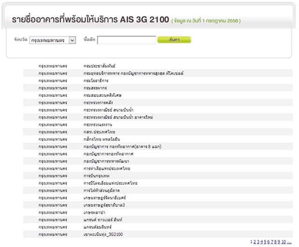This screenshot has height=247, width=299.
Task: Select the row 'กระทรวงพาณิชย์ สนามบินน้ำ อาคารใหม่'
Action: [x=158, y=117]
